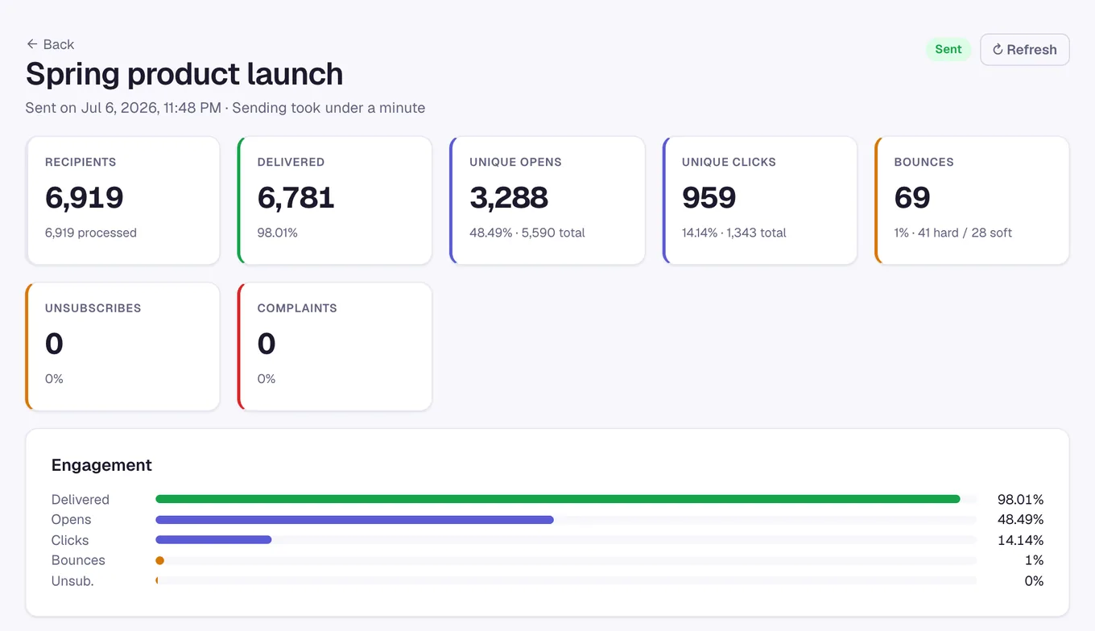Screen dimensions: 1095x631
Task: Click the green Delivered progress bar
Action: 557,499
